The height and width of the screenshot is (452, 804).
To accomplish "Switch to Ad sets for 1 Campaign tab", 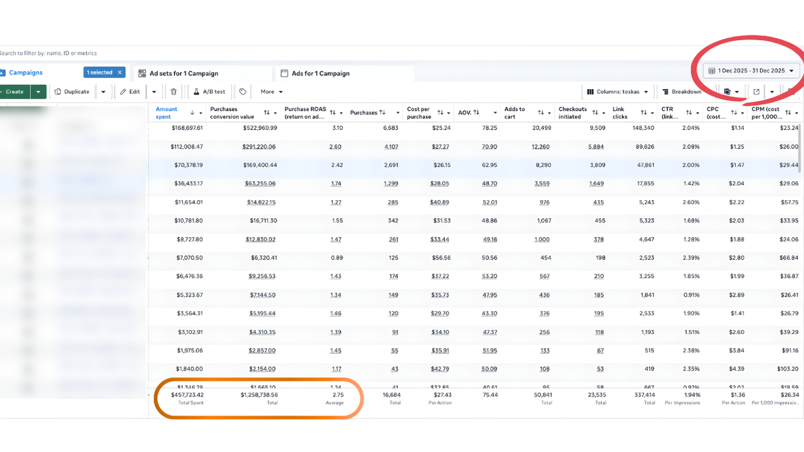I will 183,74.
